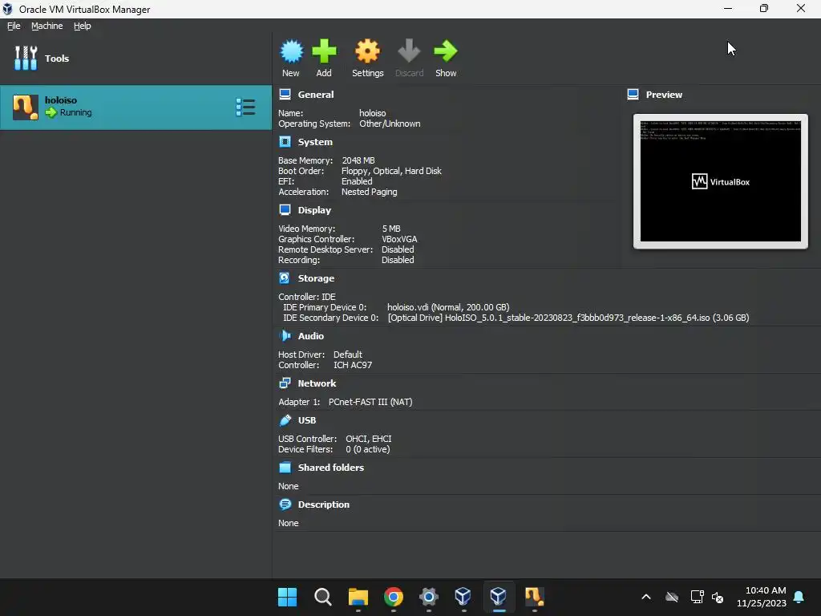Click the Description section speech bubble icon
This screenshot has height=616, width=821.
click(285, 504)
